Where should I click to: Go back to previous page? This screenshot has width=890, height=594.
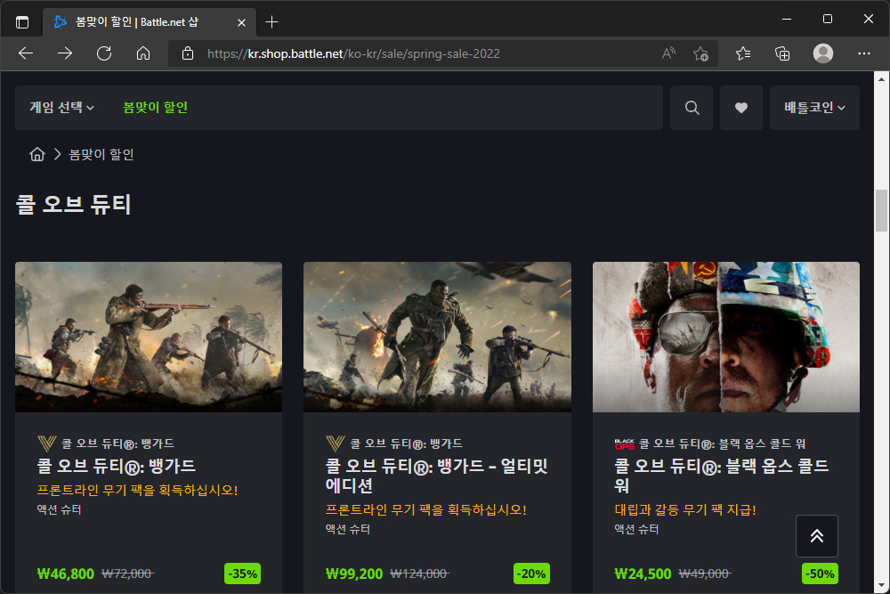26,53
